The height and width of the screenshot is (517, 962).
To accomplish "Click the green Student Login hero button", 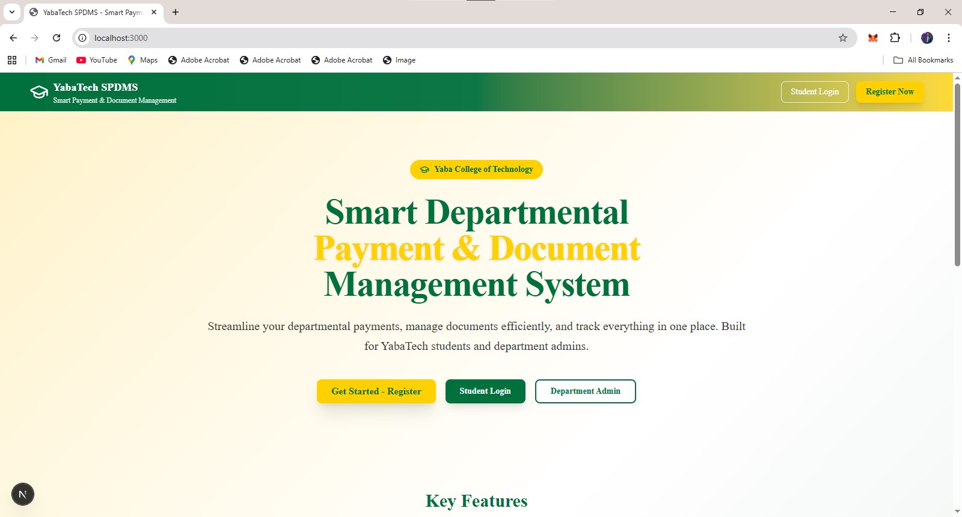I will coord(485,391).
